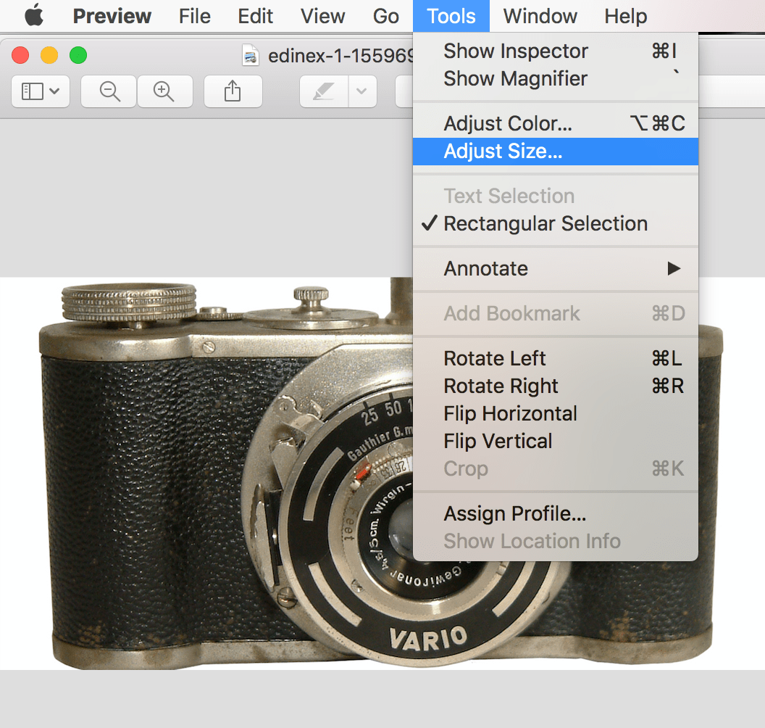Click Assign Profile menu entry
Image resolution: width=765 pixels, height=728 pixels.
(x=514, y=514)
